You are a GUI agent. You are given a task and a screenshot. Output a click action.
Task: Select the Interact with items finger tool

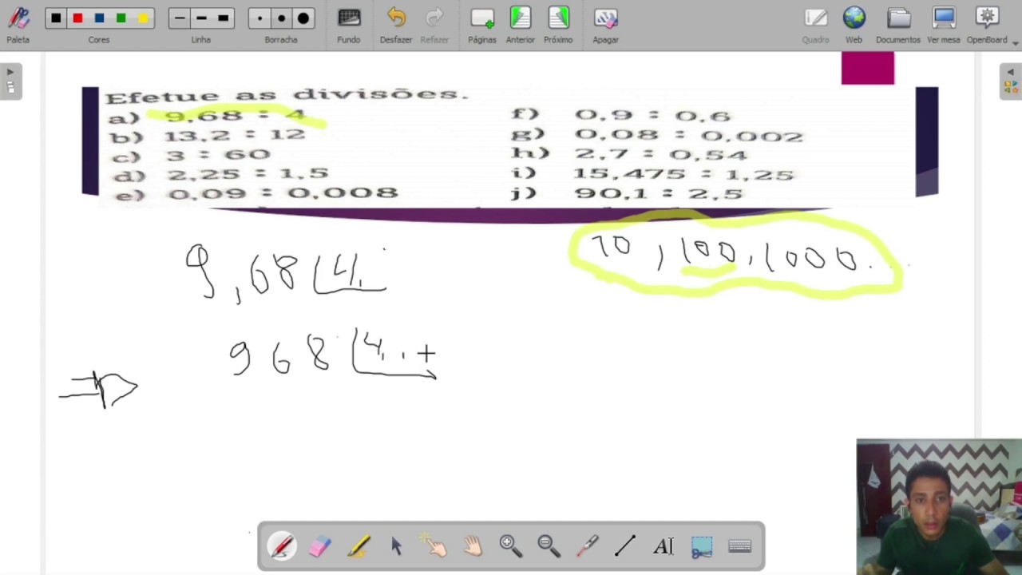pyautogui.click(x=434, y=546)
